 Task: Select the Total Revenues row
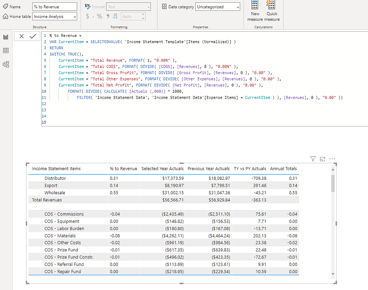[x=46, y=200]
